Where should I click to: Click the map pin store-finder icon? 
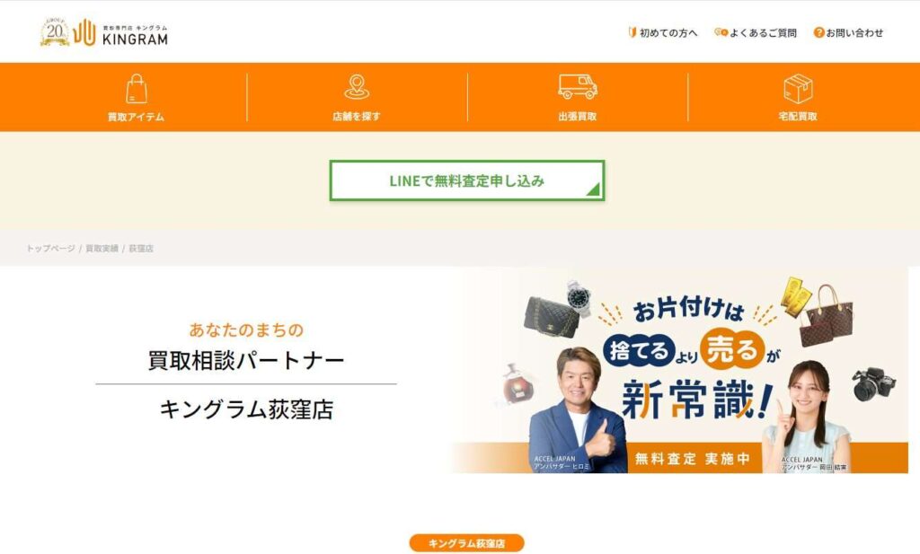pos(357,87)
